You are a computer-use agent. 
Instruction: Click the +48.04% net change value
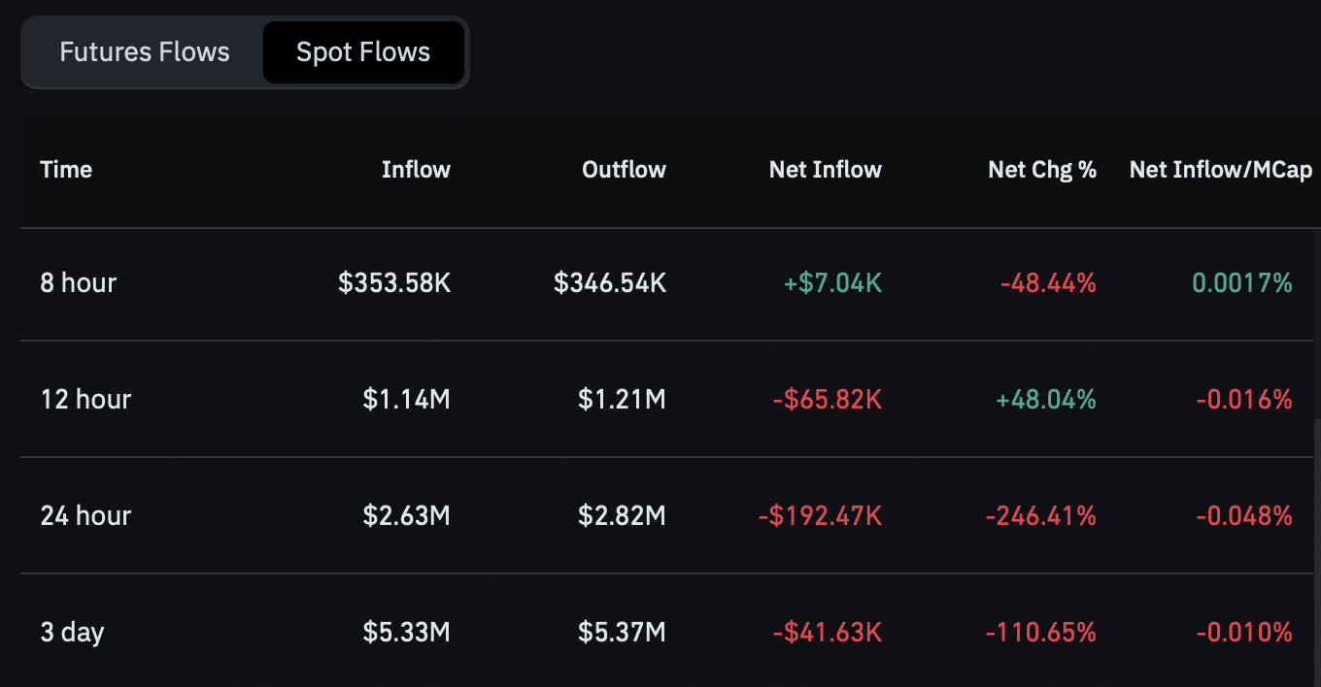(1047, 400)
